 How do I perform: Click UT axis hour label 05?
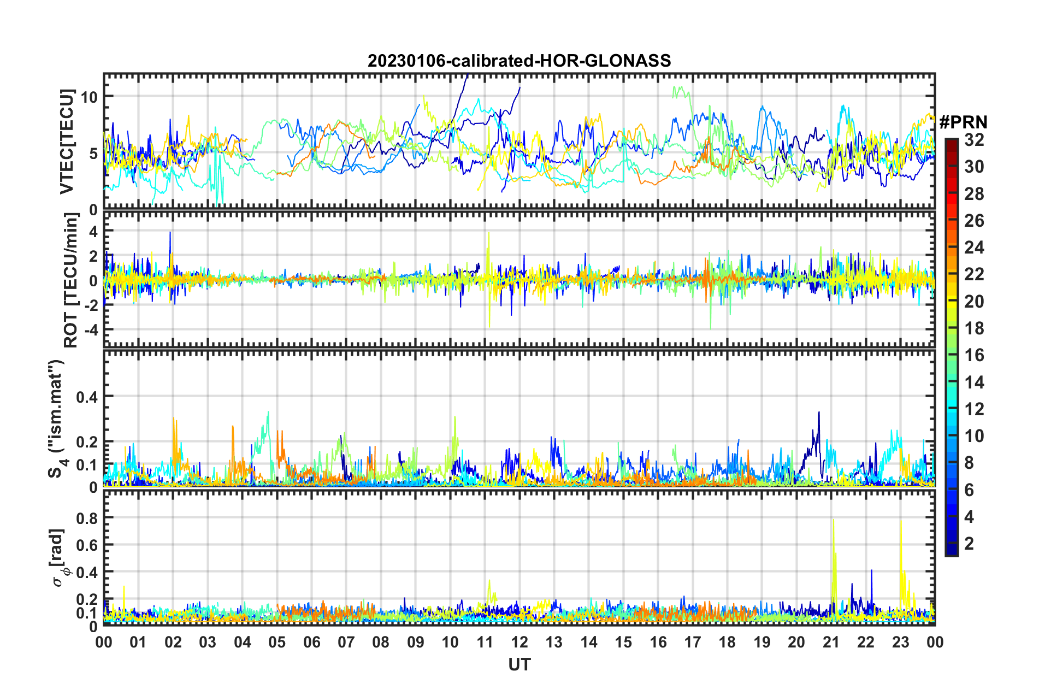(277, 642)
